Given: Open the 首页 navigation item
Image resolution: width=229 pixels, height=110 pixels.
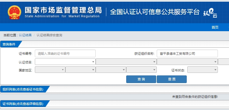Looking at the screenshot, I should 215,27.
